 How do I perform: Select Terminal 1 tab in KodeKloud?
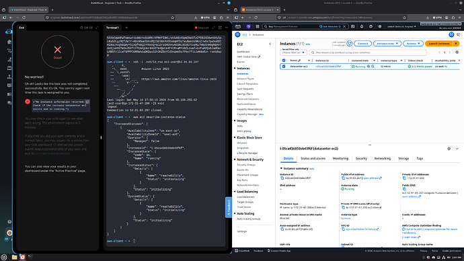coord(112,28)
